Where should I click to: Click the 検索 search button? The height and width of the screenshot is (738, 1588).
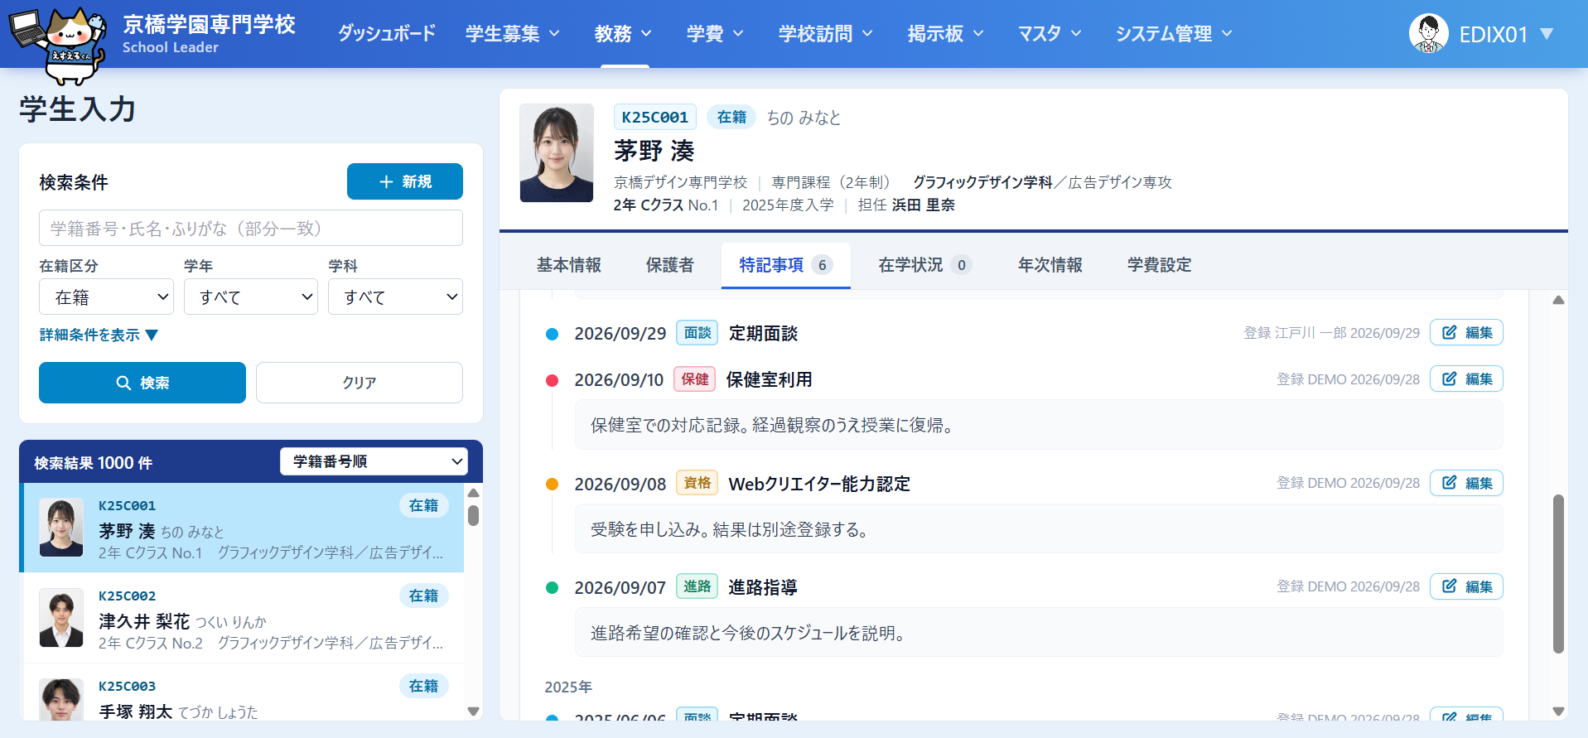[x=142, y=383]
